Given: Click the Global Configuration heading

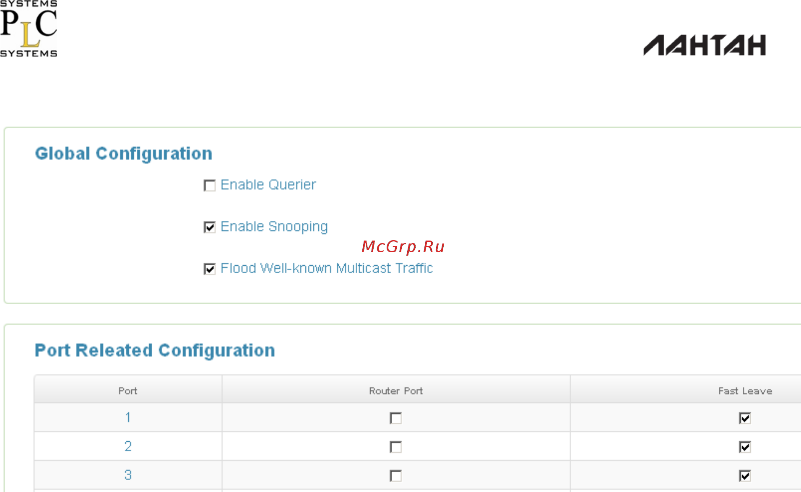Looking at the screenshot, I should click(x=124, y=153).
